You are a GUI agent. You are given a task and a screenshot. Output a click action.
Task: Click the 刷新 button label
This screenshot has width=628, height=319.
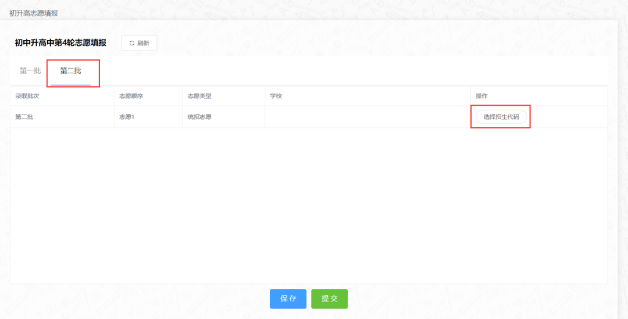click(144, 43)
